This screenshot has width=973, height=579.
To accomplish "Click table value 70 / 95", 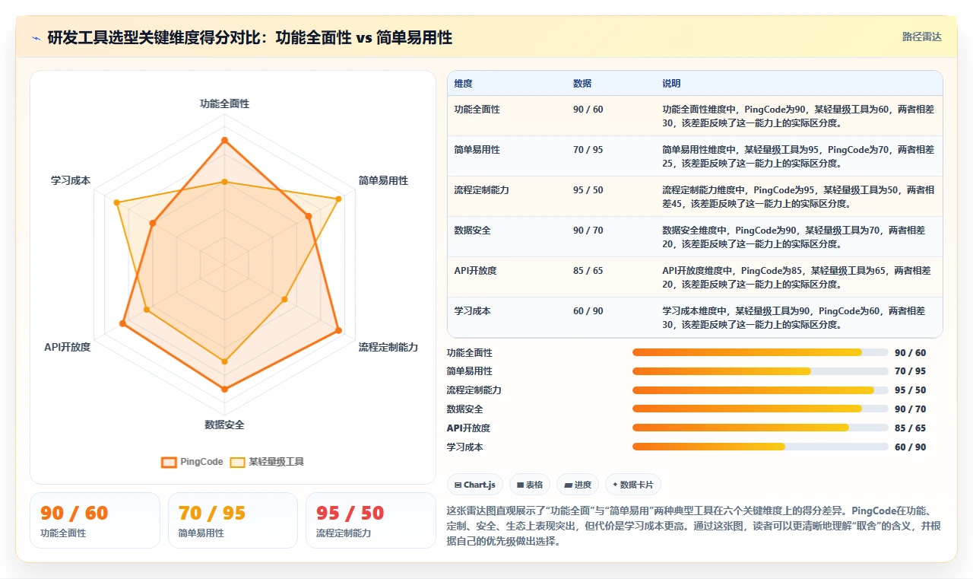I will point(588,150).
